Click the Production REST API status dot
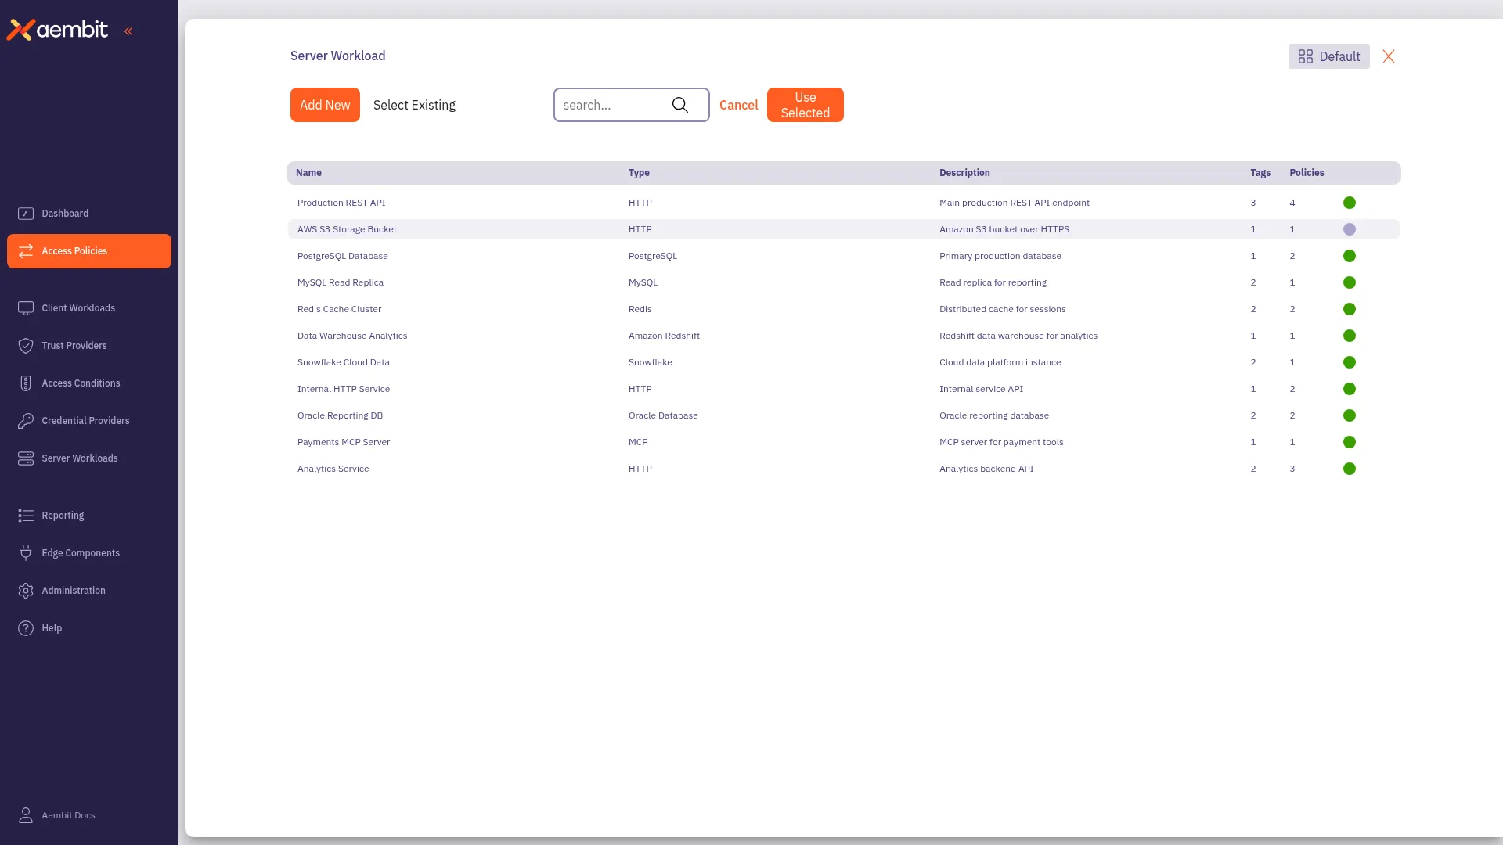 (1350, 203)
